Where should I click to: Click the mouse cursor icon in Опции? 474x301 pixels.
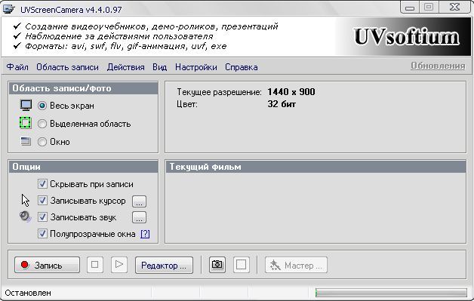(26, 201)
